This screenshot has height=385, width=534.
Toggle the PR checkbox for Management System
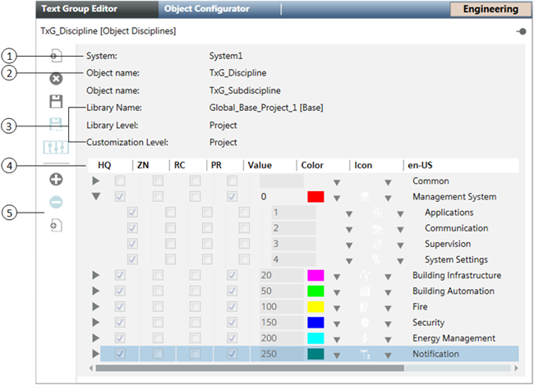(x=232, y=197)
